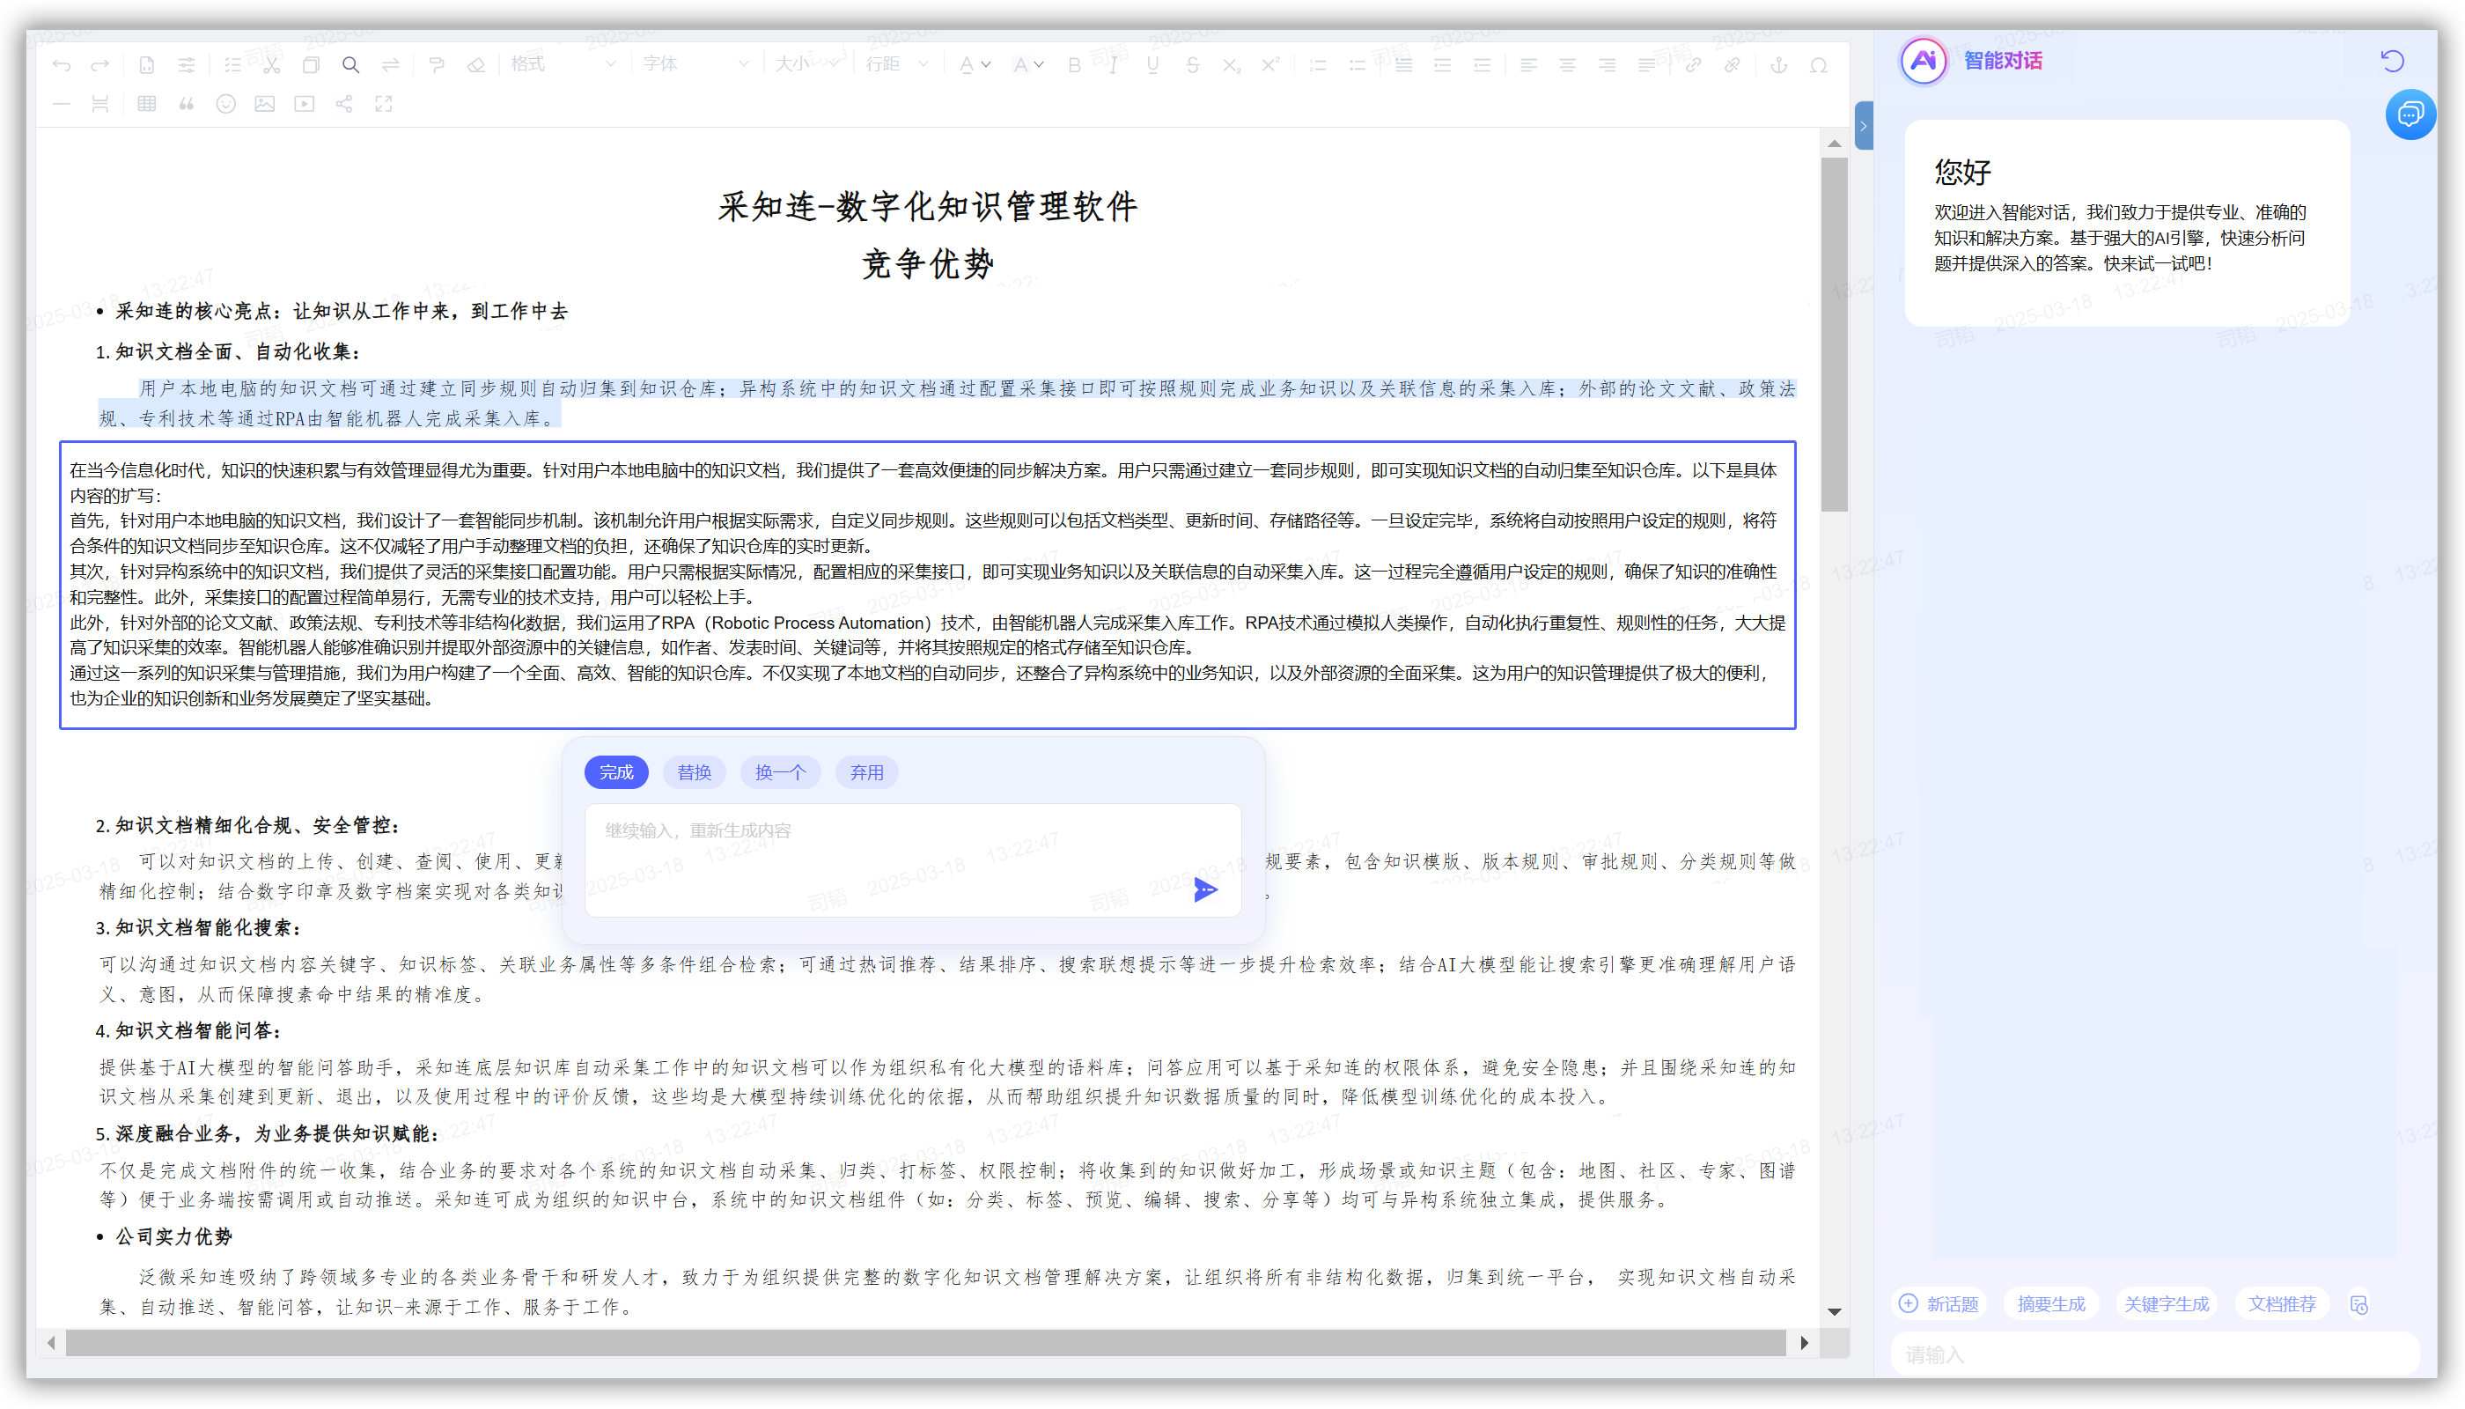Open the find search tool
The image size is (2465, 1409).
[350, 65]
